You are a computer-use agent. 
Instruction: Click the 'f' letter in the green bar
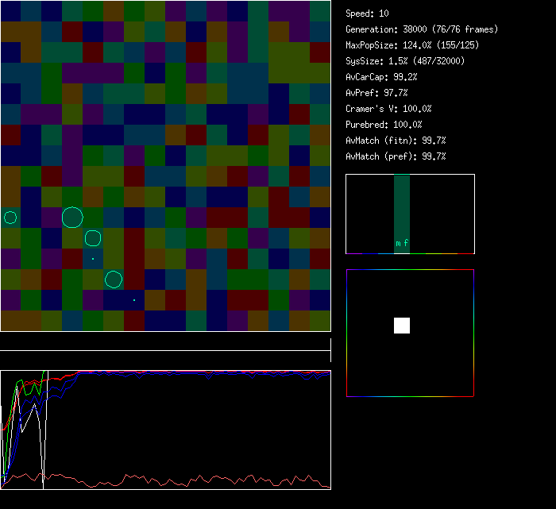coord(406,244)
